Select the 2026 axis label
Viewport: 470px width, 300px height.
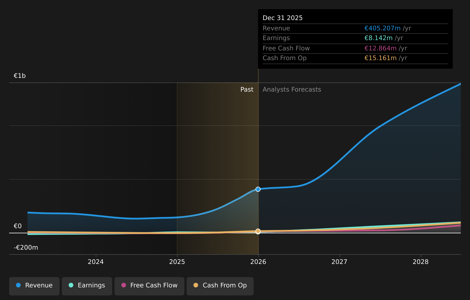pos(258,262)
